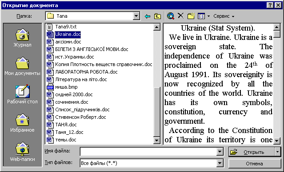Viewport: 284px width, 172px height.
Task: Select the file name Tana9.txt
Action: [66, 27]
